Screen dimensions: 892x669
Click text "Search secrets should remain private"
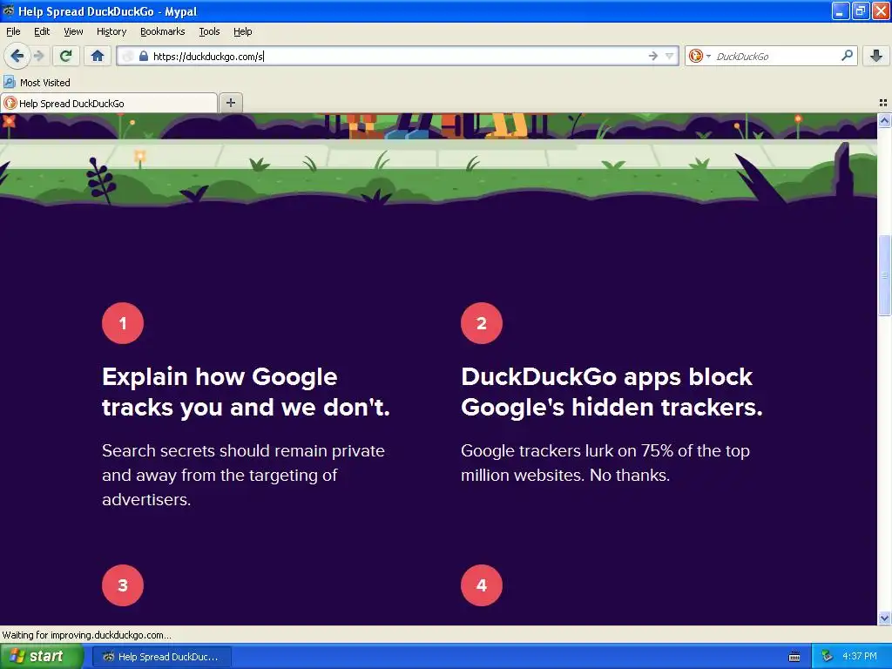(244, 450)
